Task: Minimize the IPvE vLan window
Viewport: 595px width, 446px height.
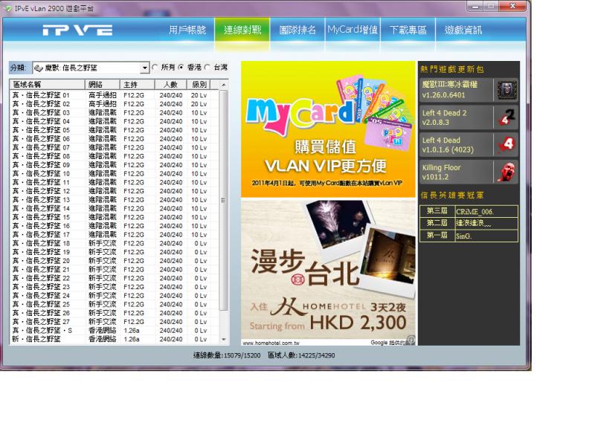Action: click(475, 7)
